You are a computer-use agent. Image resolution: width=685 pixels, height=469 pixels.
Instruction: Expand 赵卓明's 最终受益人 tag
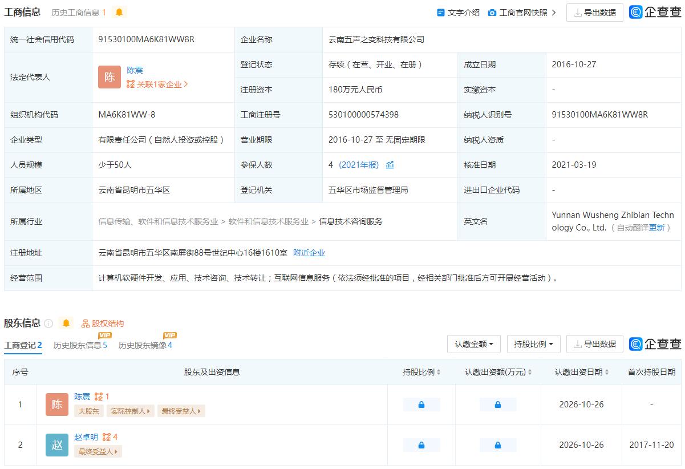pyautogui.click(x=98, y=451)
